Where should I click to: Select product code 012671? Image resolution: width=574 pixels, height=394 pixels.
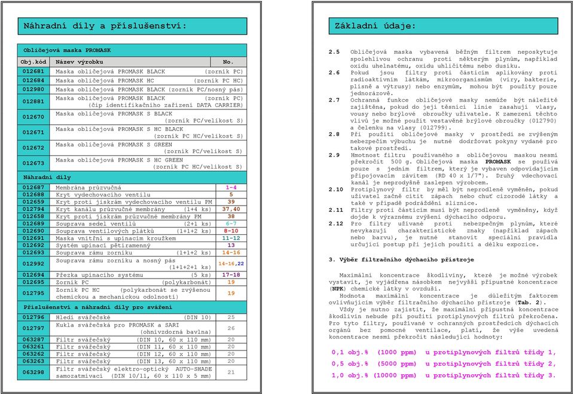(x=33, y=132)
